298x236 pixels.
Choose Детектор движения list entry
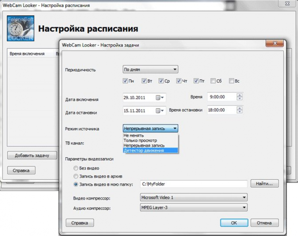coord(151,151)
